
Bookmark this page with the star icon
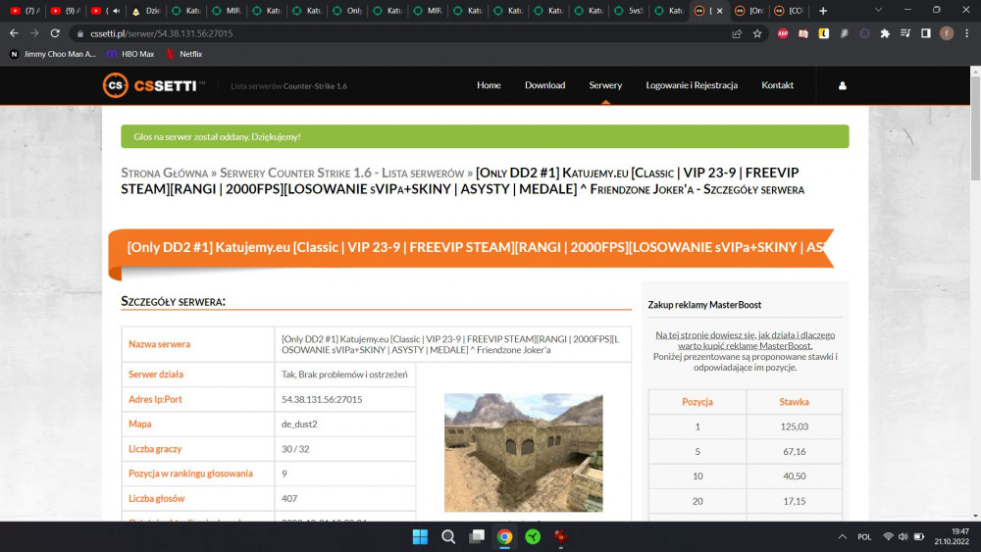pos(757,33)
